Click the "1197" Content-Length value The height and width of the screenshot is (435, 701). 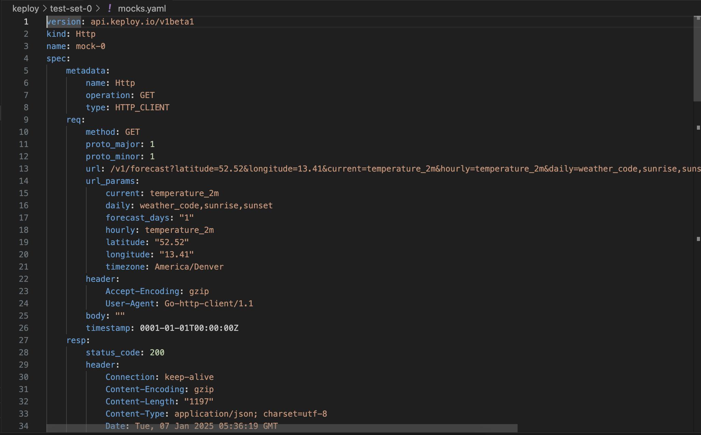tap(199, 402)
